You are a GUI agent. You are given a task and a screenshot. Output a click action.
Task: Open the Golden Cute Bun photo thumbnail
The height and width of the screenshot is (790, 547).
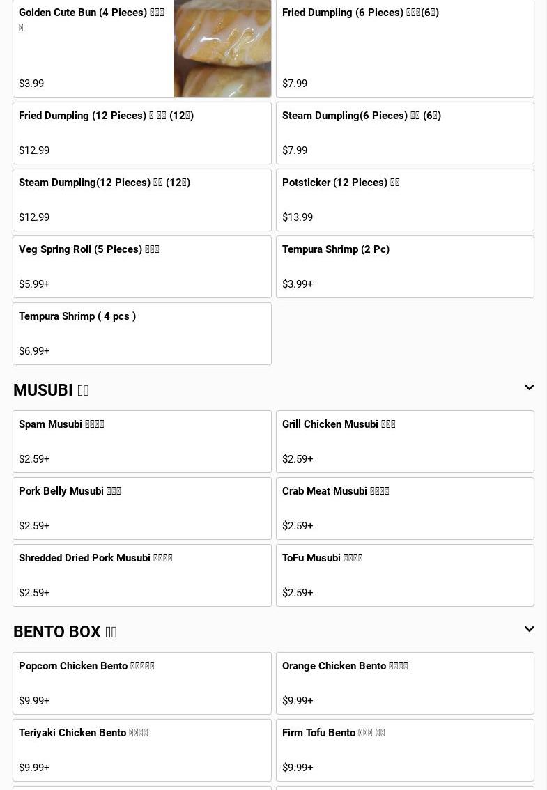pyautogui.click(x=222, y=48)
